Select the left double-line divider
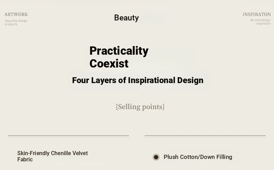 pyautogui.click(x=69, y=136)
